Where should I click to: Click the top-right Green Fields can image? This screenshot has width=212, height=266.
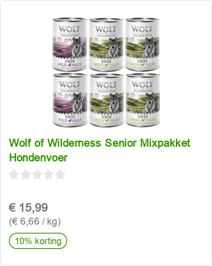(x=142, y=45)
